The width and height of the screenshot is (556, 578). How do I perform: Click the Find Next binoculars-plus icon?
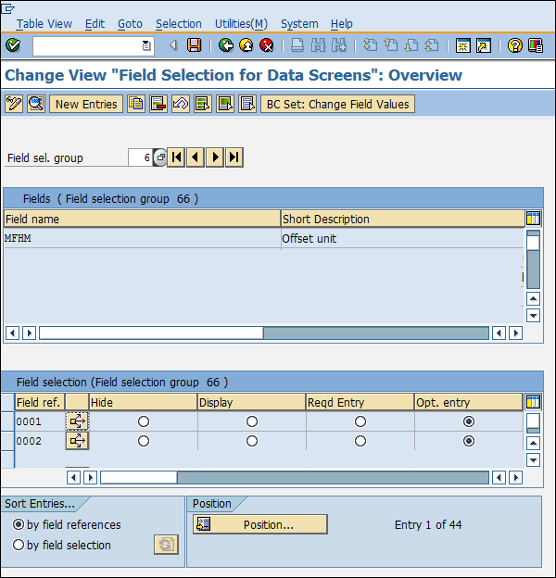[339, 45]
